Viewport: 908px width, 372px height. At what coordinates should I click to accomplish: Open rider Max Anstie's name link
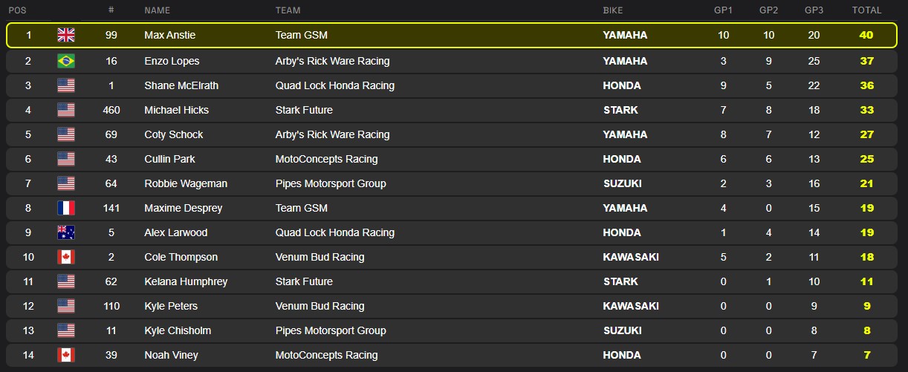click(170, 36)
